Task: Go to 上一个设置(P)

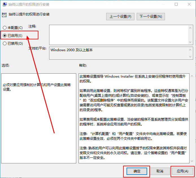Action: click(x=120, y=17)
